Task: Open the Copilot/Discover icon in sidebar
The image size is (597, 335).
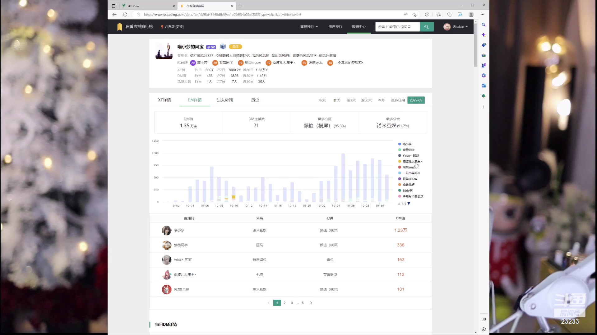Action: (x=484, y=35)
